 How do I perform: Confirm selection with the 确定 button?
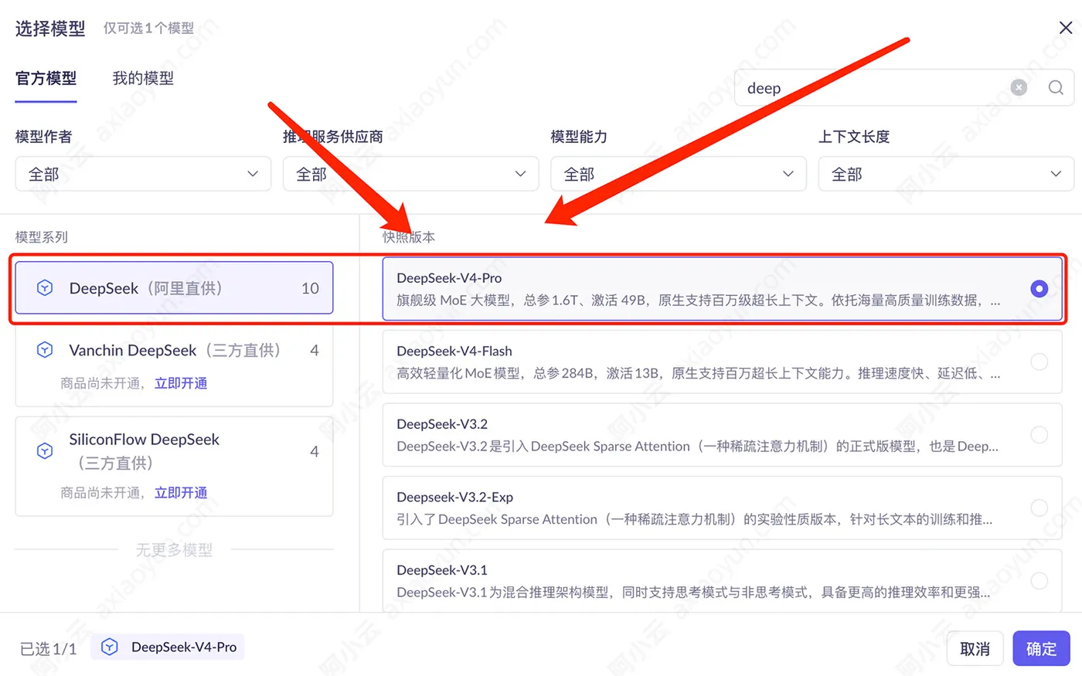[x=1041, y=648]
